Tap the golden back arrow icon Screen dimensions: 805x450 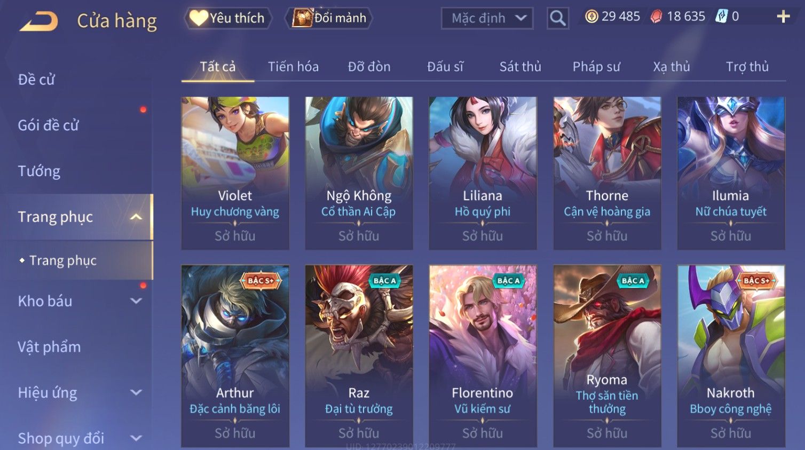(x=39, y=21)
